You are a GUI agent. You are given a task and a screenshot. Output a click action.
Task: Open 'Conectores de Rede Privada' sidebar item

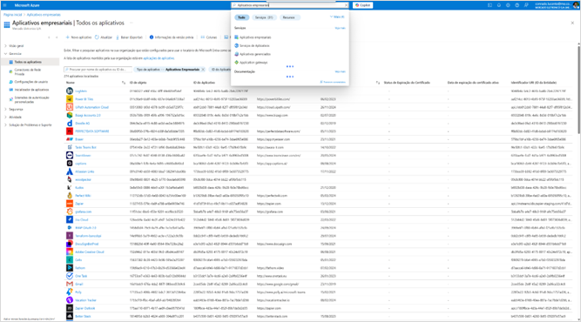click(x=27, y=72)
